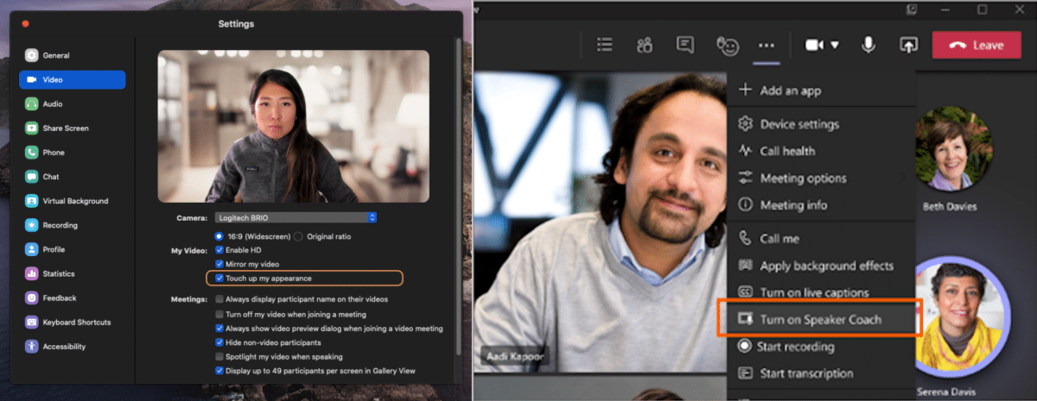Image resolution: width=1037 pixels, height=401 pixels.
Task: Mute the microphone in Teams
Action: point(868,45)
